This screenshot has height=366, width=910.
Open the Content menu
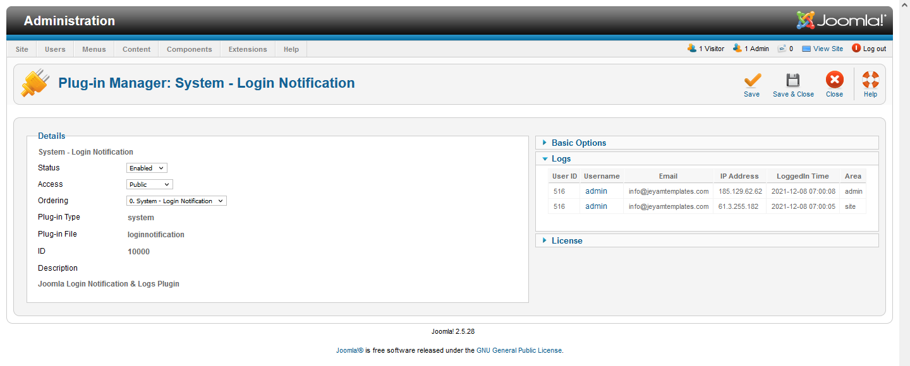tap(136, 49)
